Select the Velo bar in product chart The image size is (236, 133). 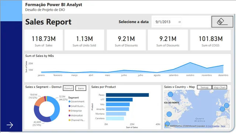118,104
